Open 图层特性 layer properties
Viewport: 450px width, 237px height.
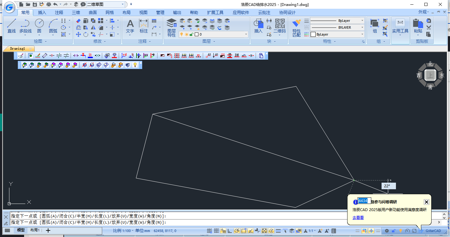[172, 27]
